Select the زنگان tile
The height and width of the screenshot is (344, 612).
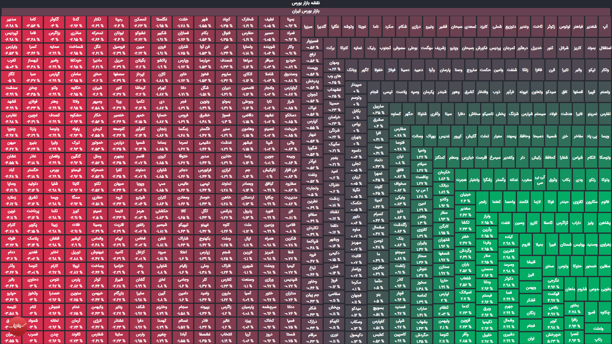click(531, 313)
